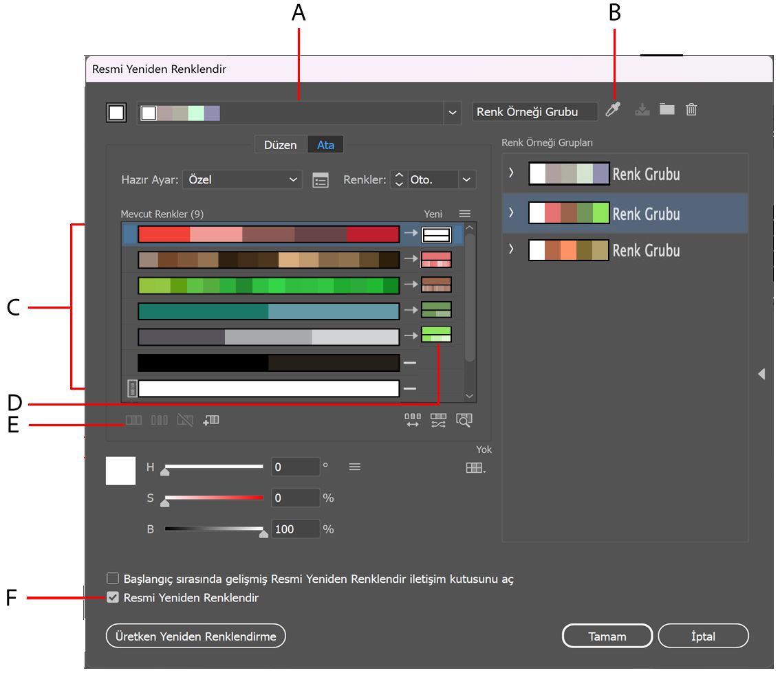This screenshot has width=780, height=677.
Task: Toggle the dash of the white color row
Action: [x=409, y=388]
